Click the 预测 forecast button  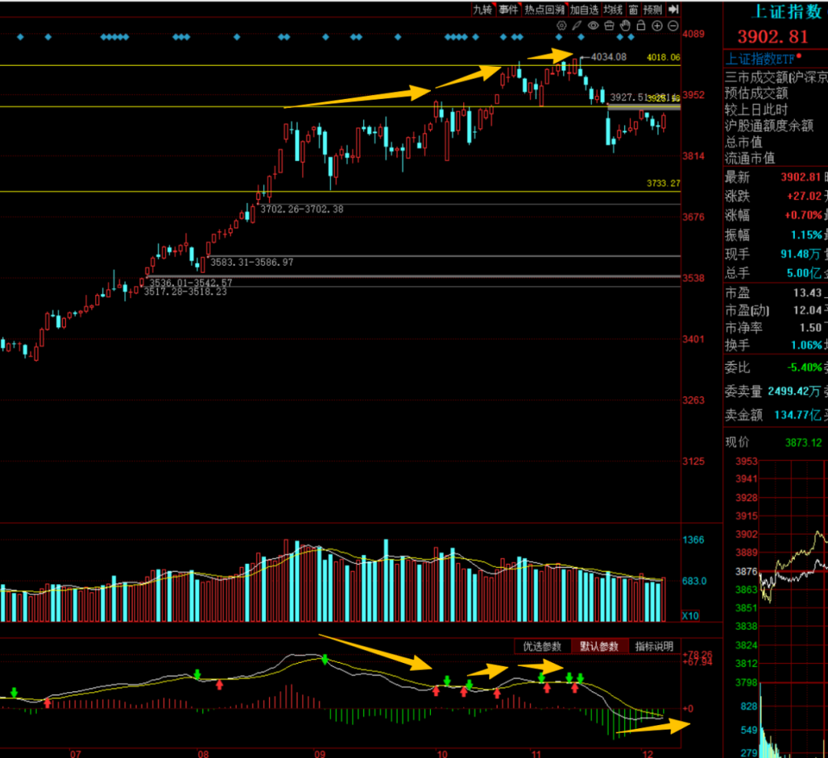(652, 9)
